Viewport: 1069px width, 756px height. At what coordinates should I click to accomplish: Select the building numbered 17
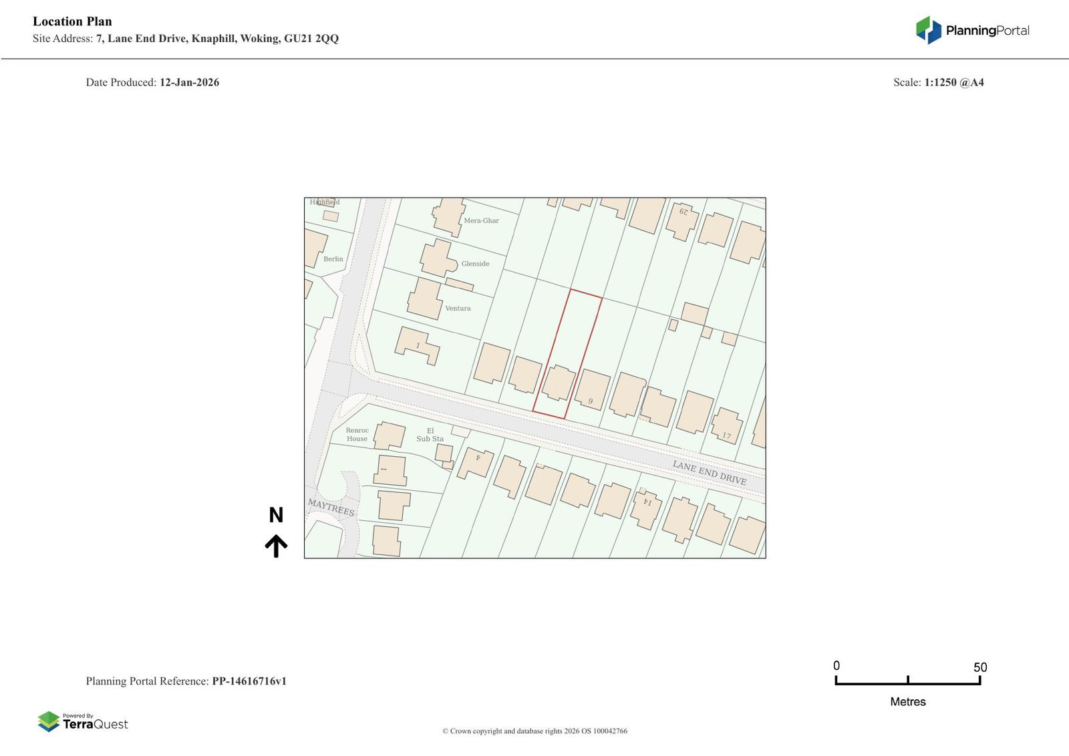click(x=726, y=425)
